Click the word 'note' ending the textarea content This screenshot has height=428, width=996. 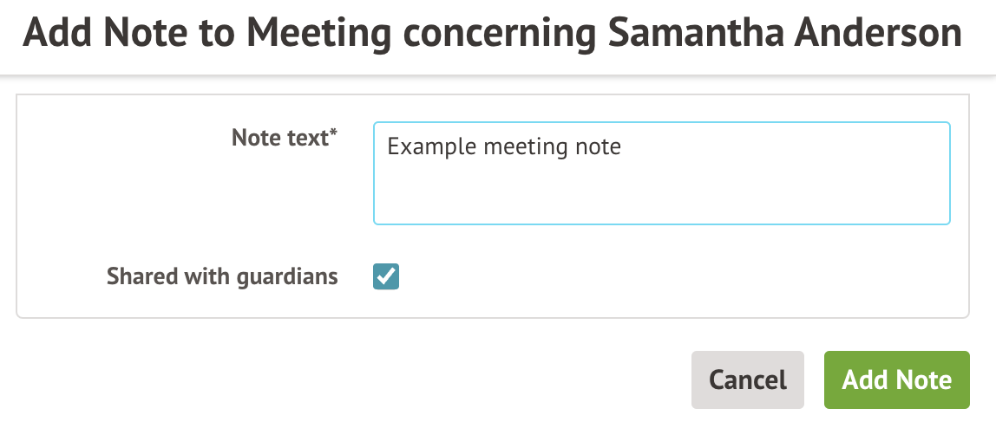pyautogui.click(x=598, y=146)
